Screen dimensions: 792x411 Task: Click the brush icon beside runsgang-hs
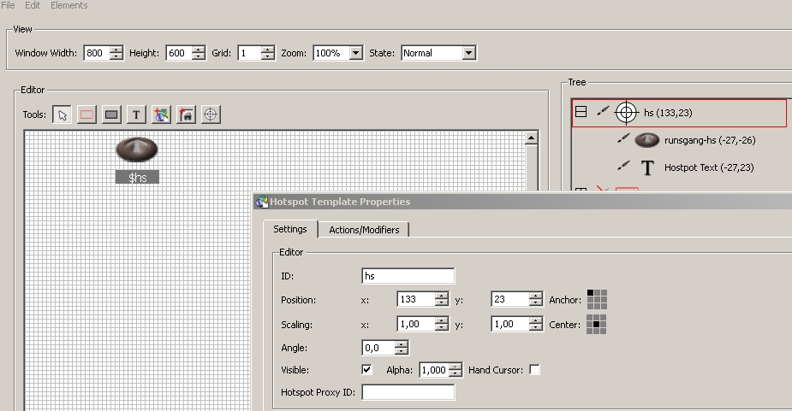[623, 139]
